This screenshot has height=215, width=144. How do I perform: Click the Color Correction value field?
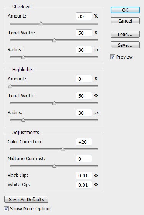click(84, 142)
